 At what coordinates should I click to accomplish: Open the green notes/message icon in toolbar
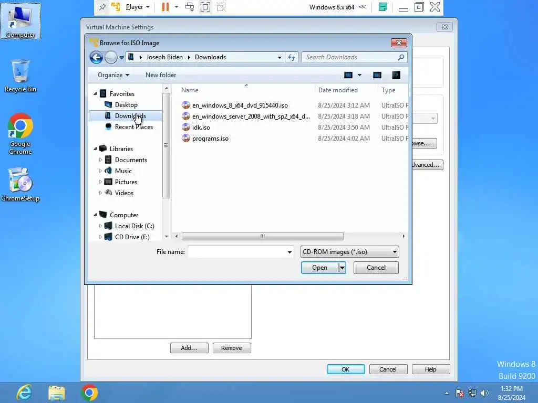(x=382, y=7)
